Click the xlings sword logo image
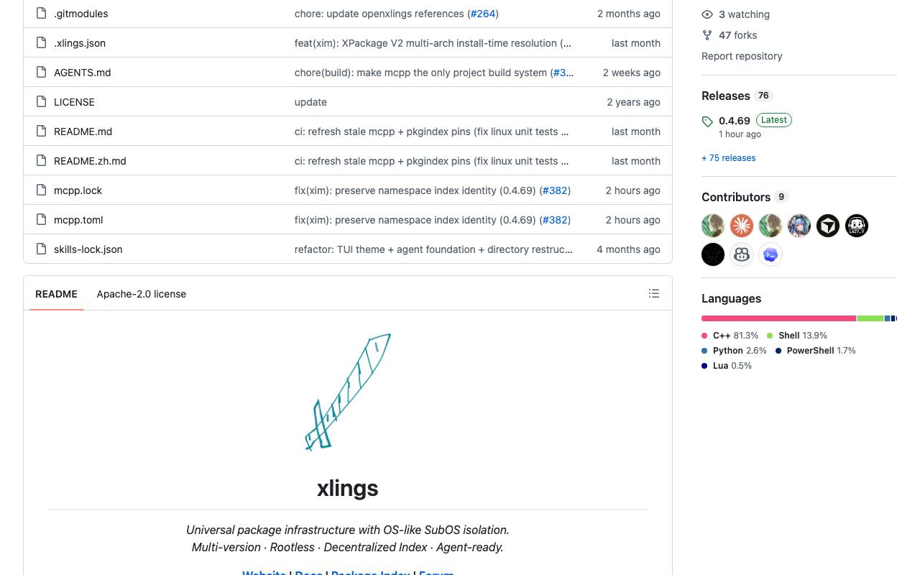 [348, 392]
